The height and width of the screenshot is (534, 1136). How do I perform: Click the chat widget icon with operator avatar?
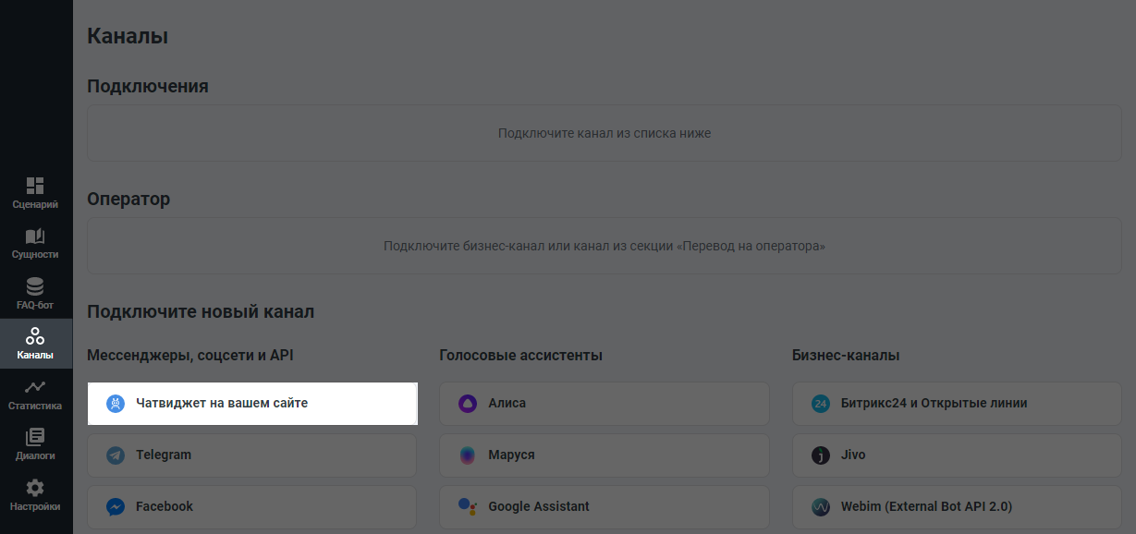(115, 404)
